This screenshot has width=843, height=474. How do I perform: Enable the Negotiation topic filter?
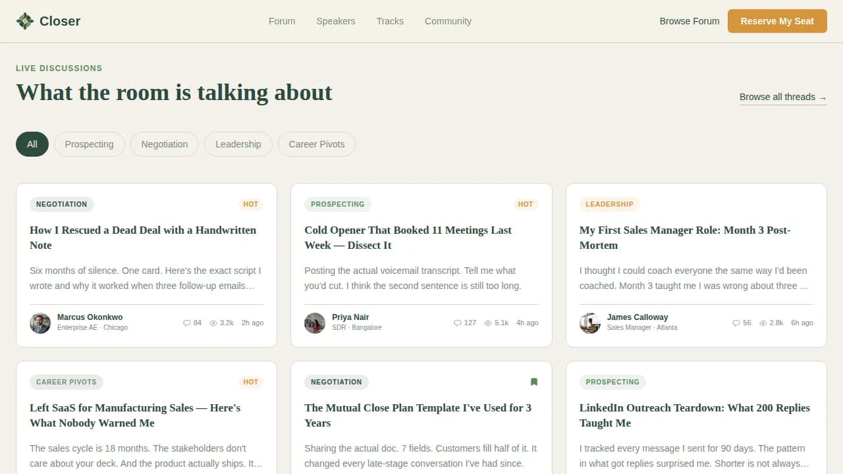click(x=164, y=144)
